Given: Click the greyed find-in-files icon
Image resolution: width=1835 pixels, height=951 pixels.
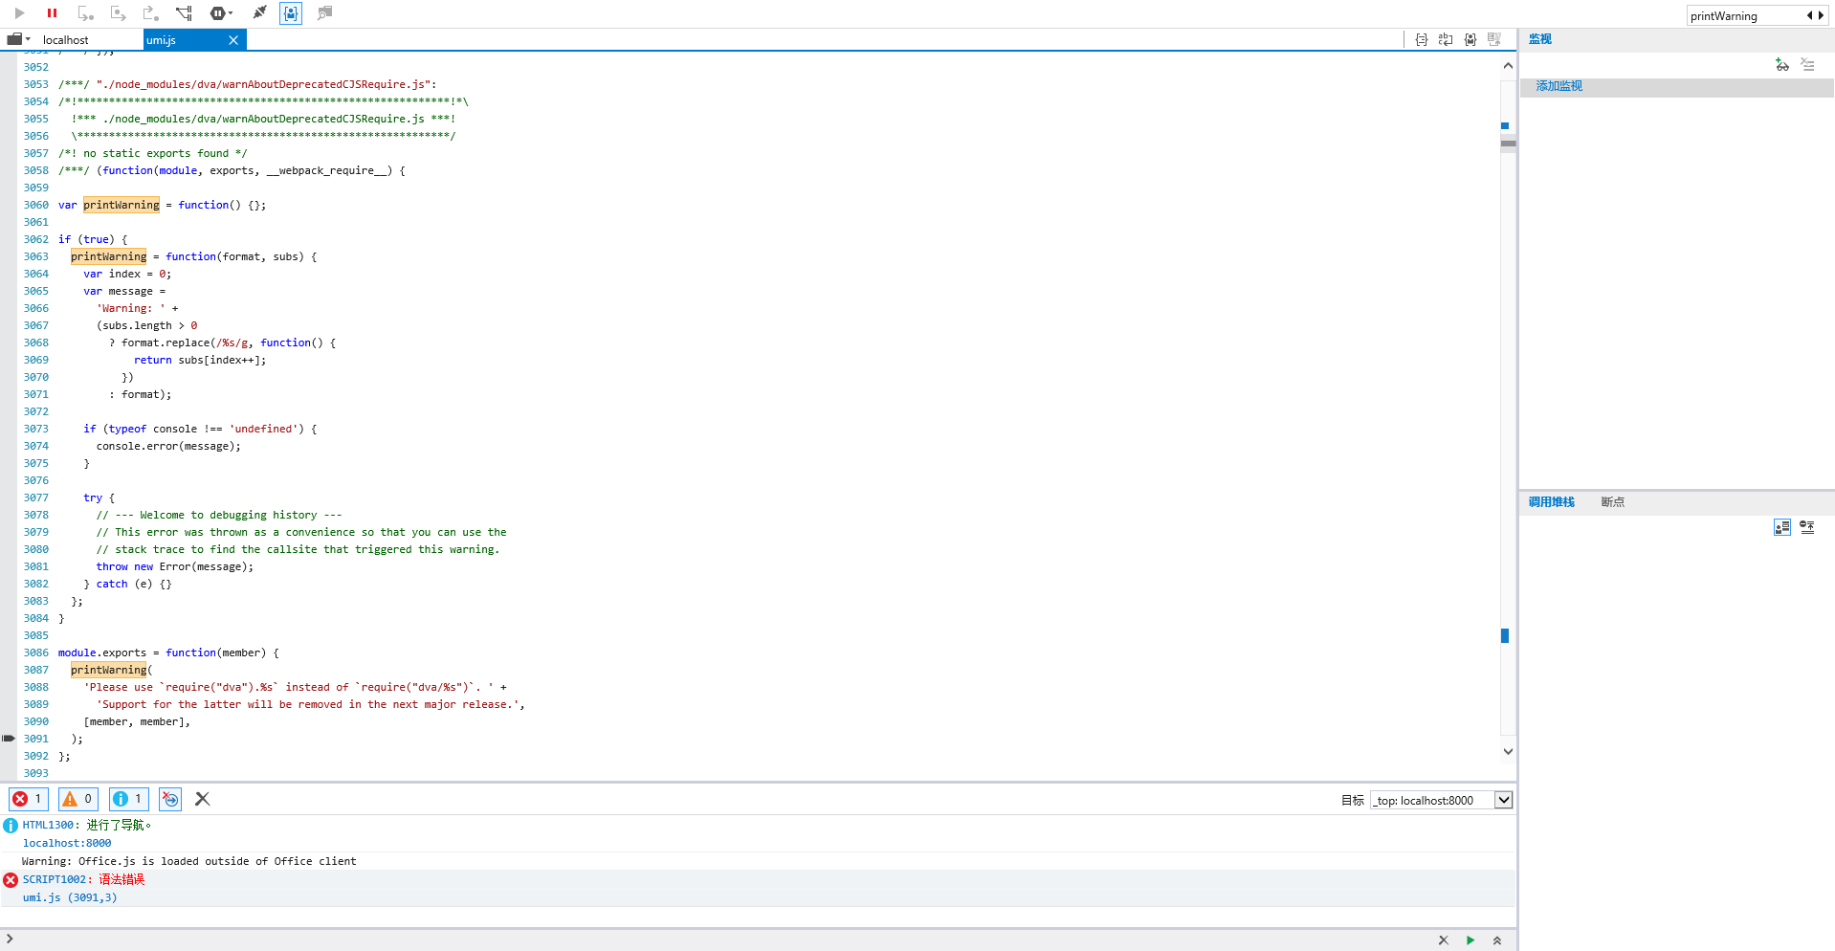Looking at the screenshot, I should pyautogui.click(x=325, y=13).
